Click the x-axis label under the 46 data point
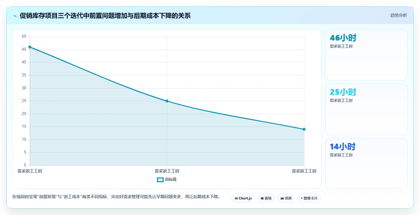This screenshot has width=420, height=215. 30,171
